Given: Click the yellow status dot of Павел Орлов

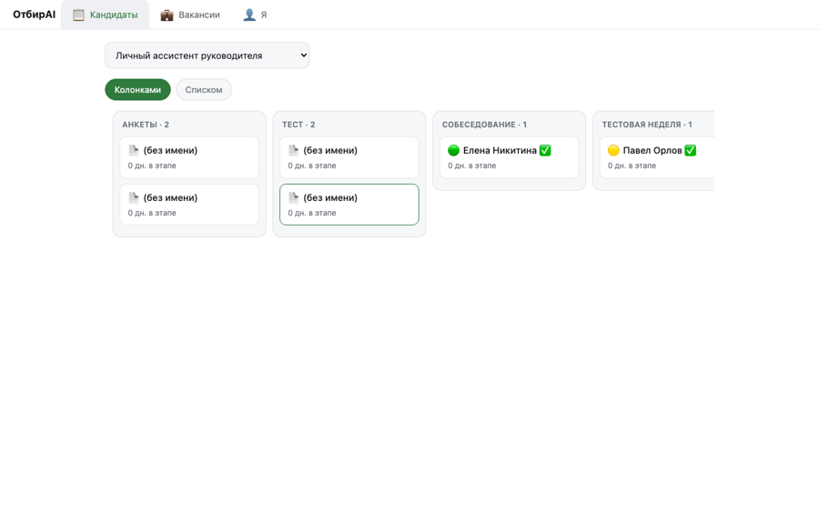Looking at the screenshot, I should (x=613, y=150).
